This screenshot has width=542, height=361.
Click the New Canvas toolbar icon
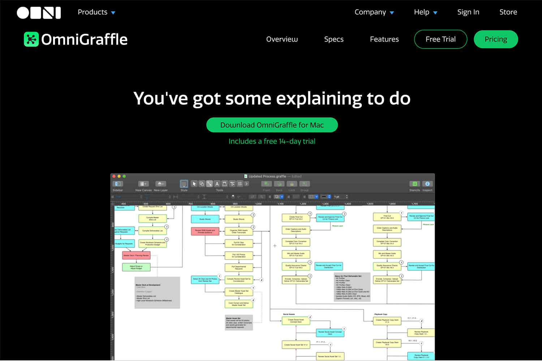pyautogui.click(x=143, y=184)
